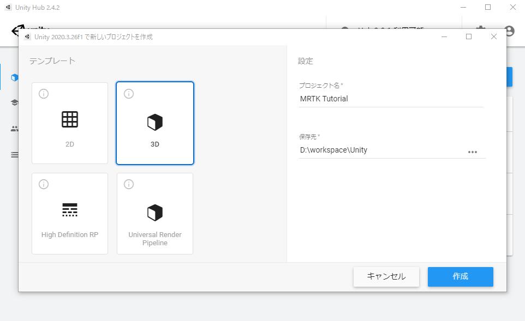Click the Unity logo in dialog title bar

(27, 37)
